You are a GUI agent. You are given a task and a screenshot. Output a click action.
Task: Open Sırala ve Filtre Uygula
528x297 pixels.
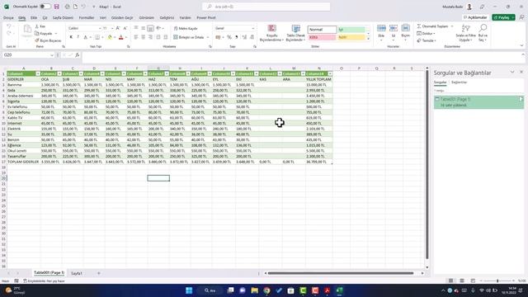point(465,33)
